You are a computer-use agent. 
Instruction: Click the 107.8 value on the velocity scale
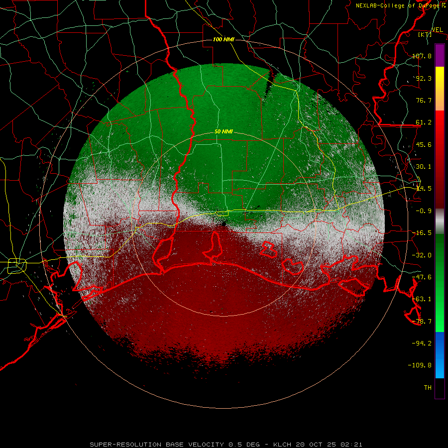422,56
